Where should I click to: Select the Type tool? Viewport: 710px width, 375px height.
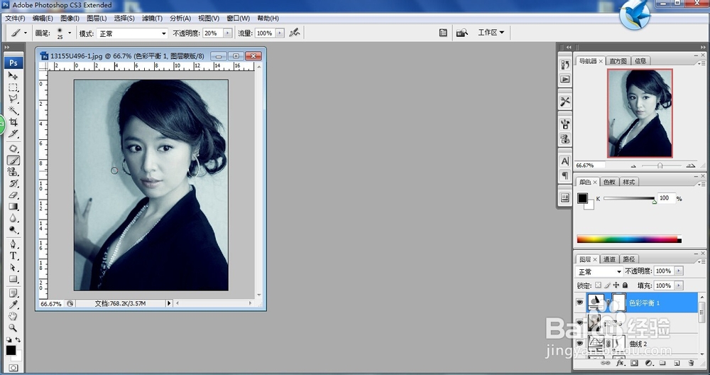coord(13,256)
